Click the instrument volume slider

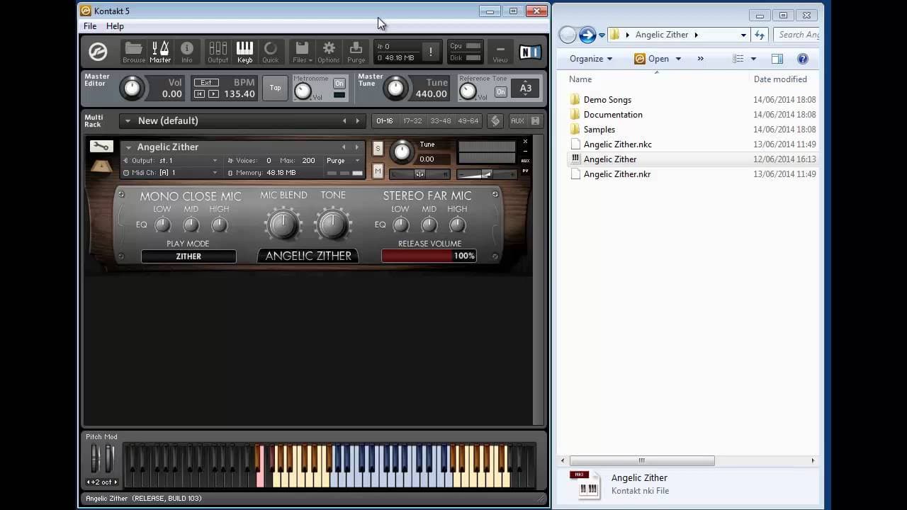tap(486, 174)
